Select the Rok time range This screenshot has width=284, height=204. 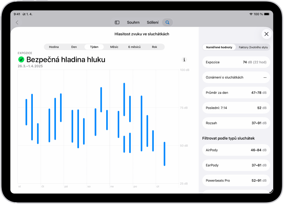click(x=154, y=47)
